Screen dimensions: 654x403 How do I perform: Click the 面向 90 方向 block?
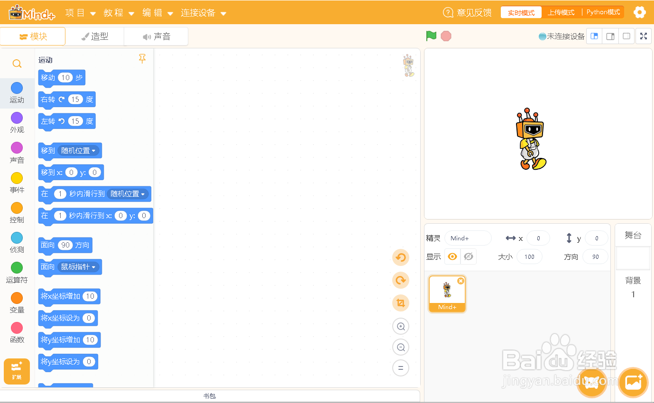65,245
